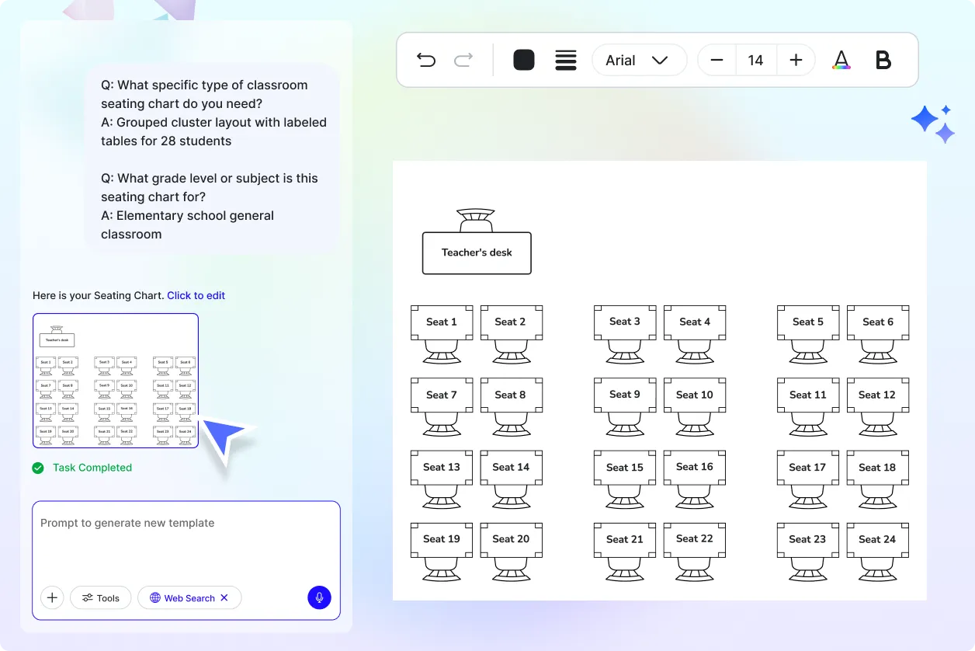This screenshot has width=975, height=651.
Task: Select the Seat 1 desk
Action: 442,322
